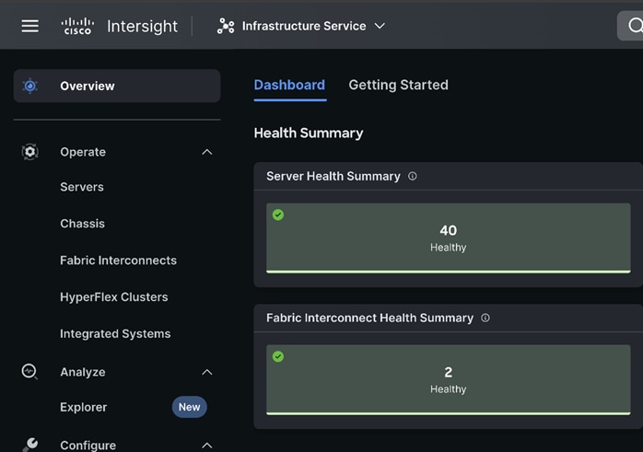
Task: Switch to the Getting Started tab
Action: (x=398, y=86)
